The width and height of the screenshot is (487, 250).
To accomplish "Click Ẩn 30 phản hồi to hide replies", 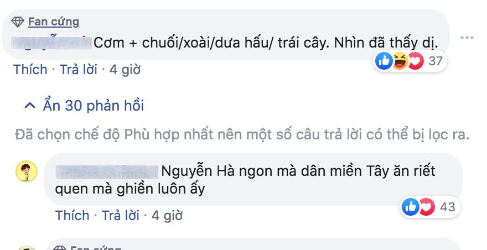I will [94, 106].
